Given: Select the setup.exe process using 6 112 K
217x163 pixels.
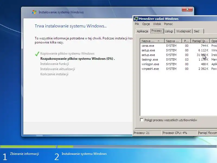Looking at the screenshot, I should [x=178, y=50].
